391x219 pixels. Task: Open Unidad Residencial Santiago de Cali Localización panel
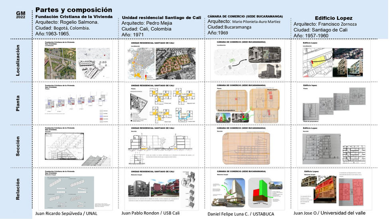pos(162,60)
